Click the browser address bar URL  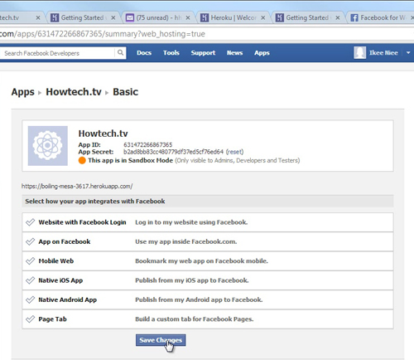103,34
